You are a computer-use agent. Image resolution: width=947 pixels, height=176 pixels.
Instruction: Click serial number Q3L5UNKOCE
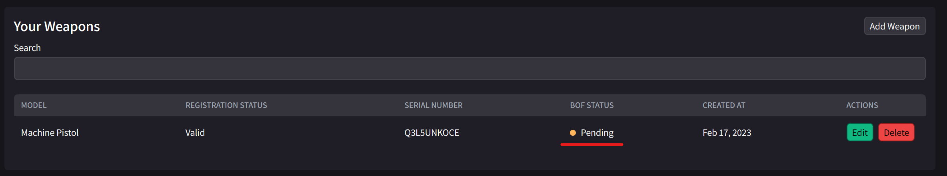432,133
